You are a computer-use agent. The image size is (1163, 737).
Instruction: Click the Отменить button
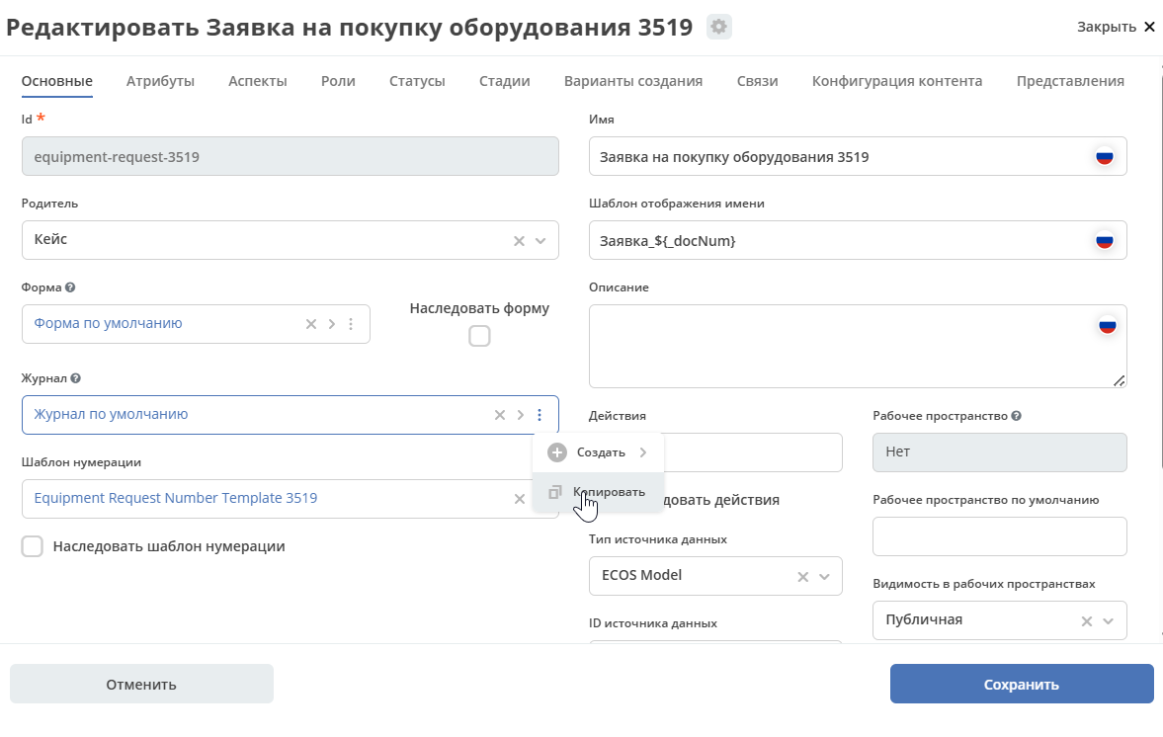(141, 684)
